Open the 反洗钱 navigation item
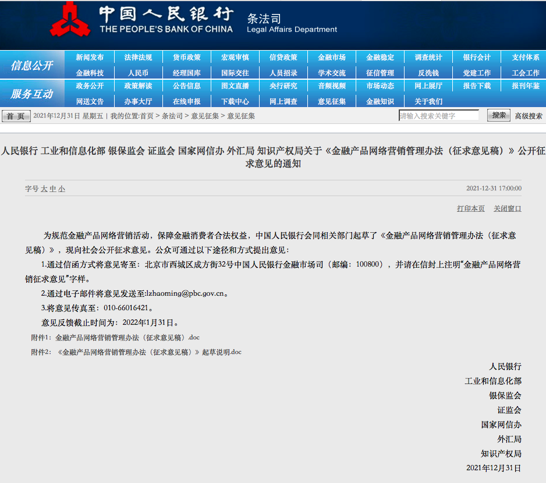This screenshot has height=483, width=546. coord(428,73)
